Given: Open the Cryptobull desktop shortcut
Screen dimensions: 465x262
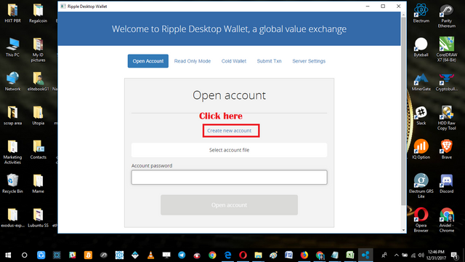Looking at the screenshot, I should pyautogui.click(x=447, y=82).
